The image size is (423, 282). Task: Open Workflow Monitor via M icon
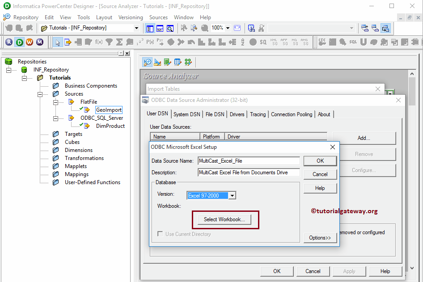[40, 42]
